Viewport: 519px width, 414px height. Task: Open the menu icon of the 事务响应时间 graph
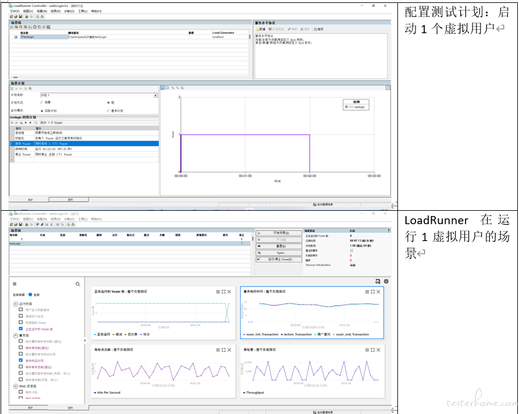coord(367,292)
